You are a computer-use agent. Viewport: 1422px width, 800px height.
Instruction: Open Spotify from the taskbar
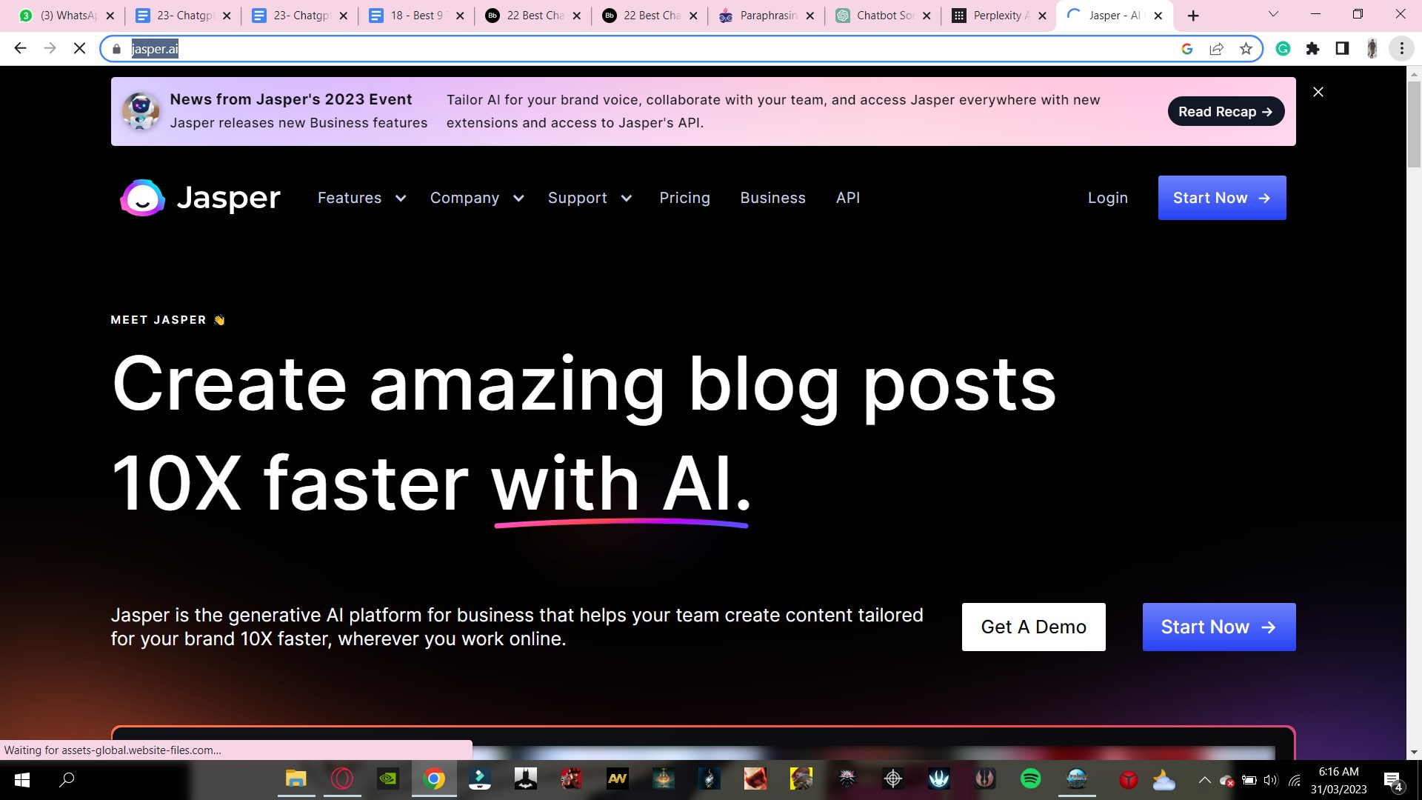tap(1030, 779)
